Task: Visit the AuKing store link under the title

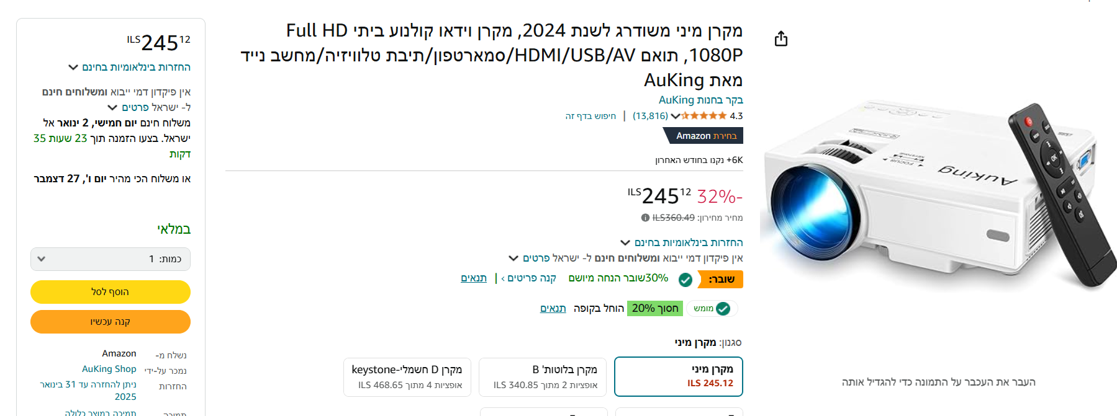Action: pyautogui.click(x=700, y=100)
